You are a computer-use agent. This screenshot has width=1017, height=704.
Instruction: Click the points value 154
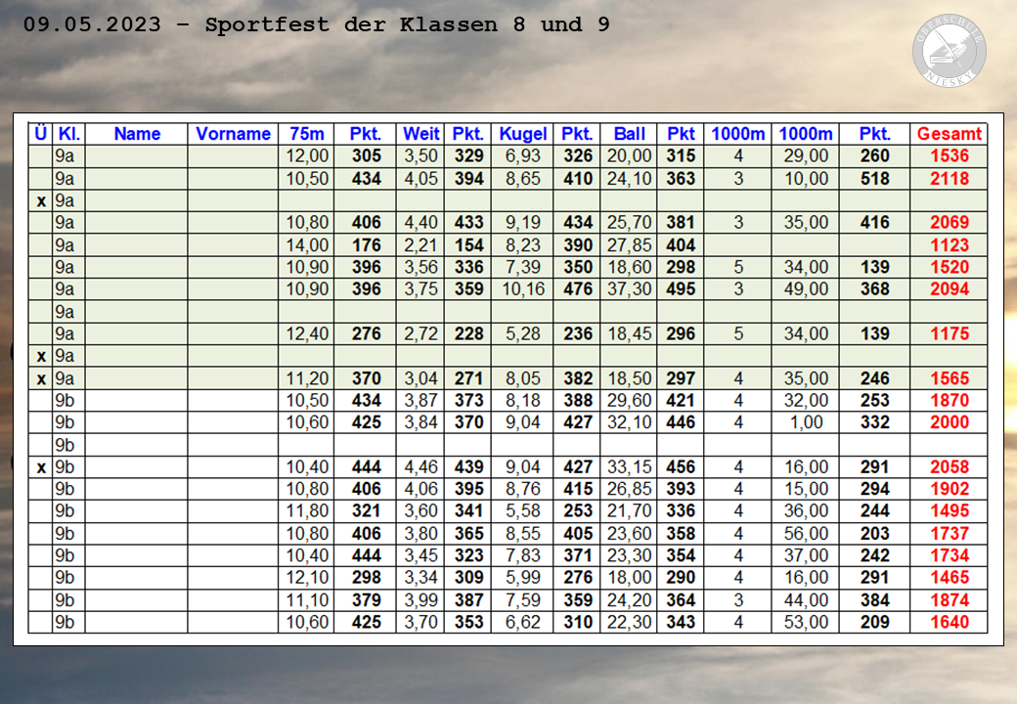(x=468, y=245)
